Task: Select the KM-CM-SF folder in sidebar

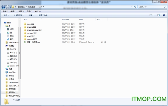Action: tap(13, 82)
